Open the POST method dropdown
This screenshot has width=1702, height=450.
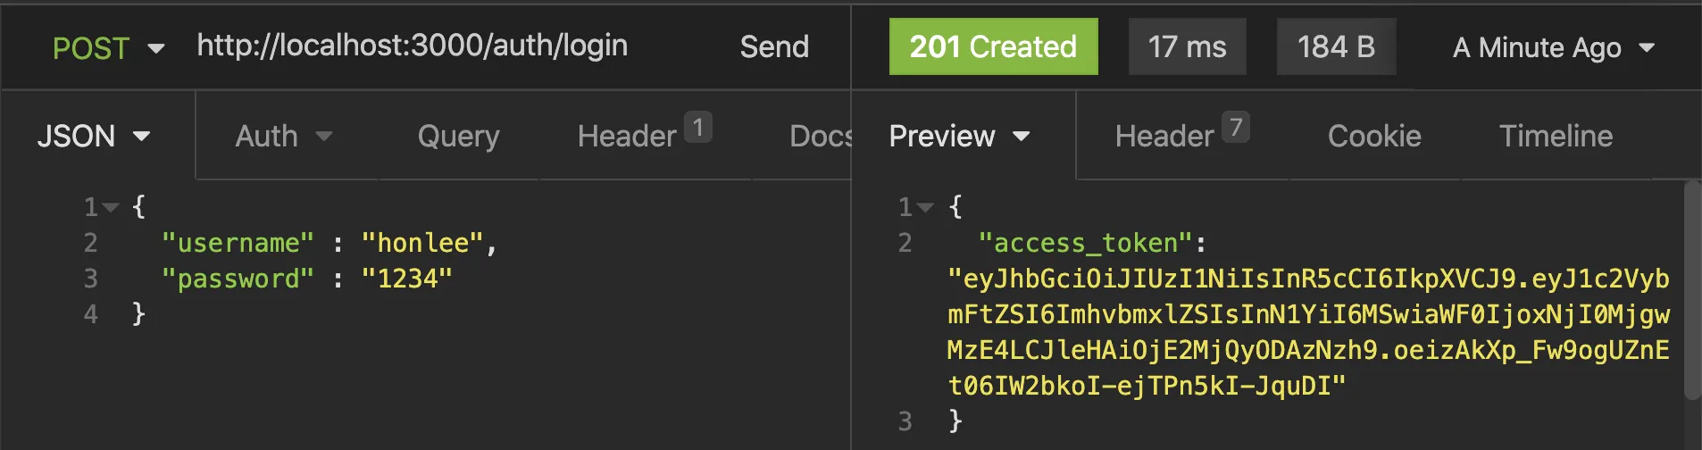point(108,48)
